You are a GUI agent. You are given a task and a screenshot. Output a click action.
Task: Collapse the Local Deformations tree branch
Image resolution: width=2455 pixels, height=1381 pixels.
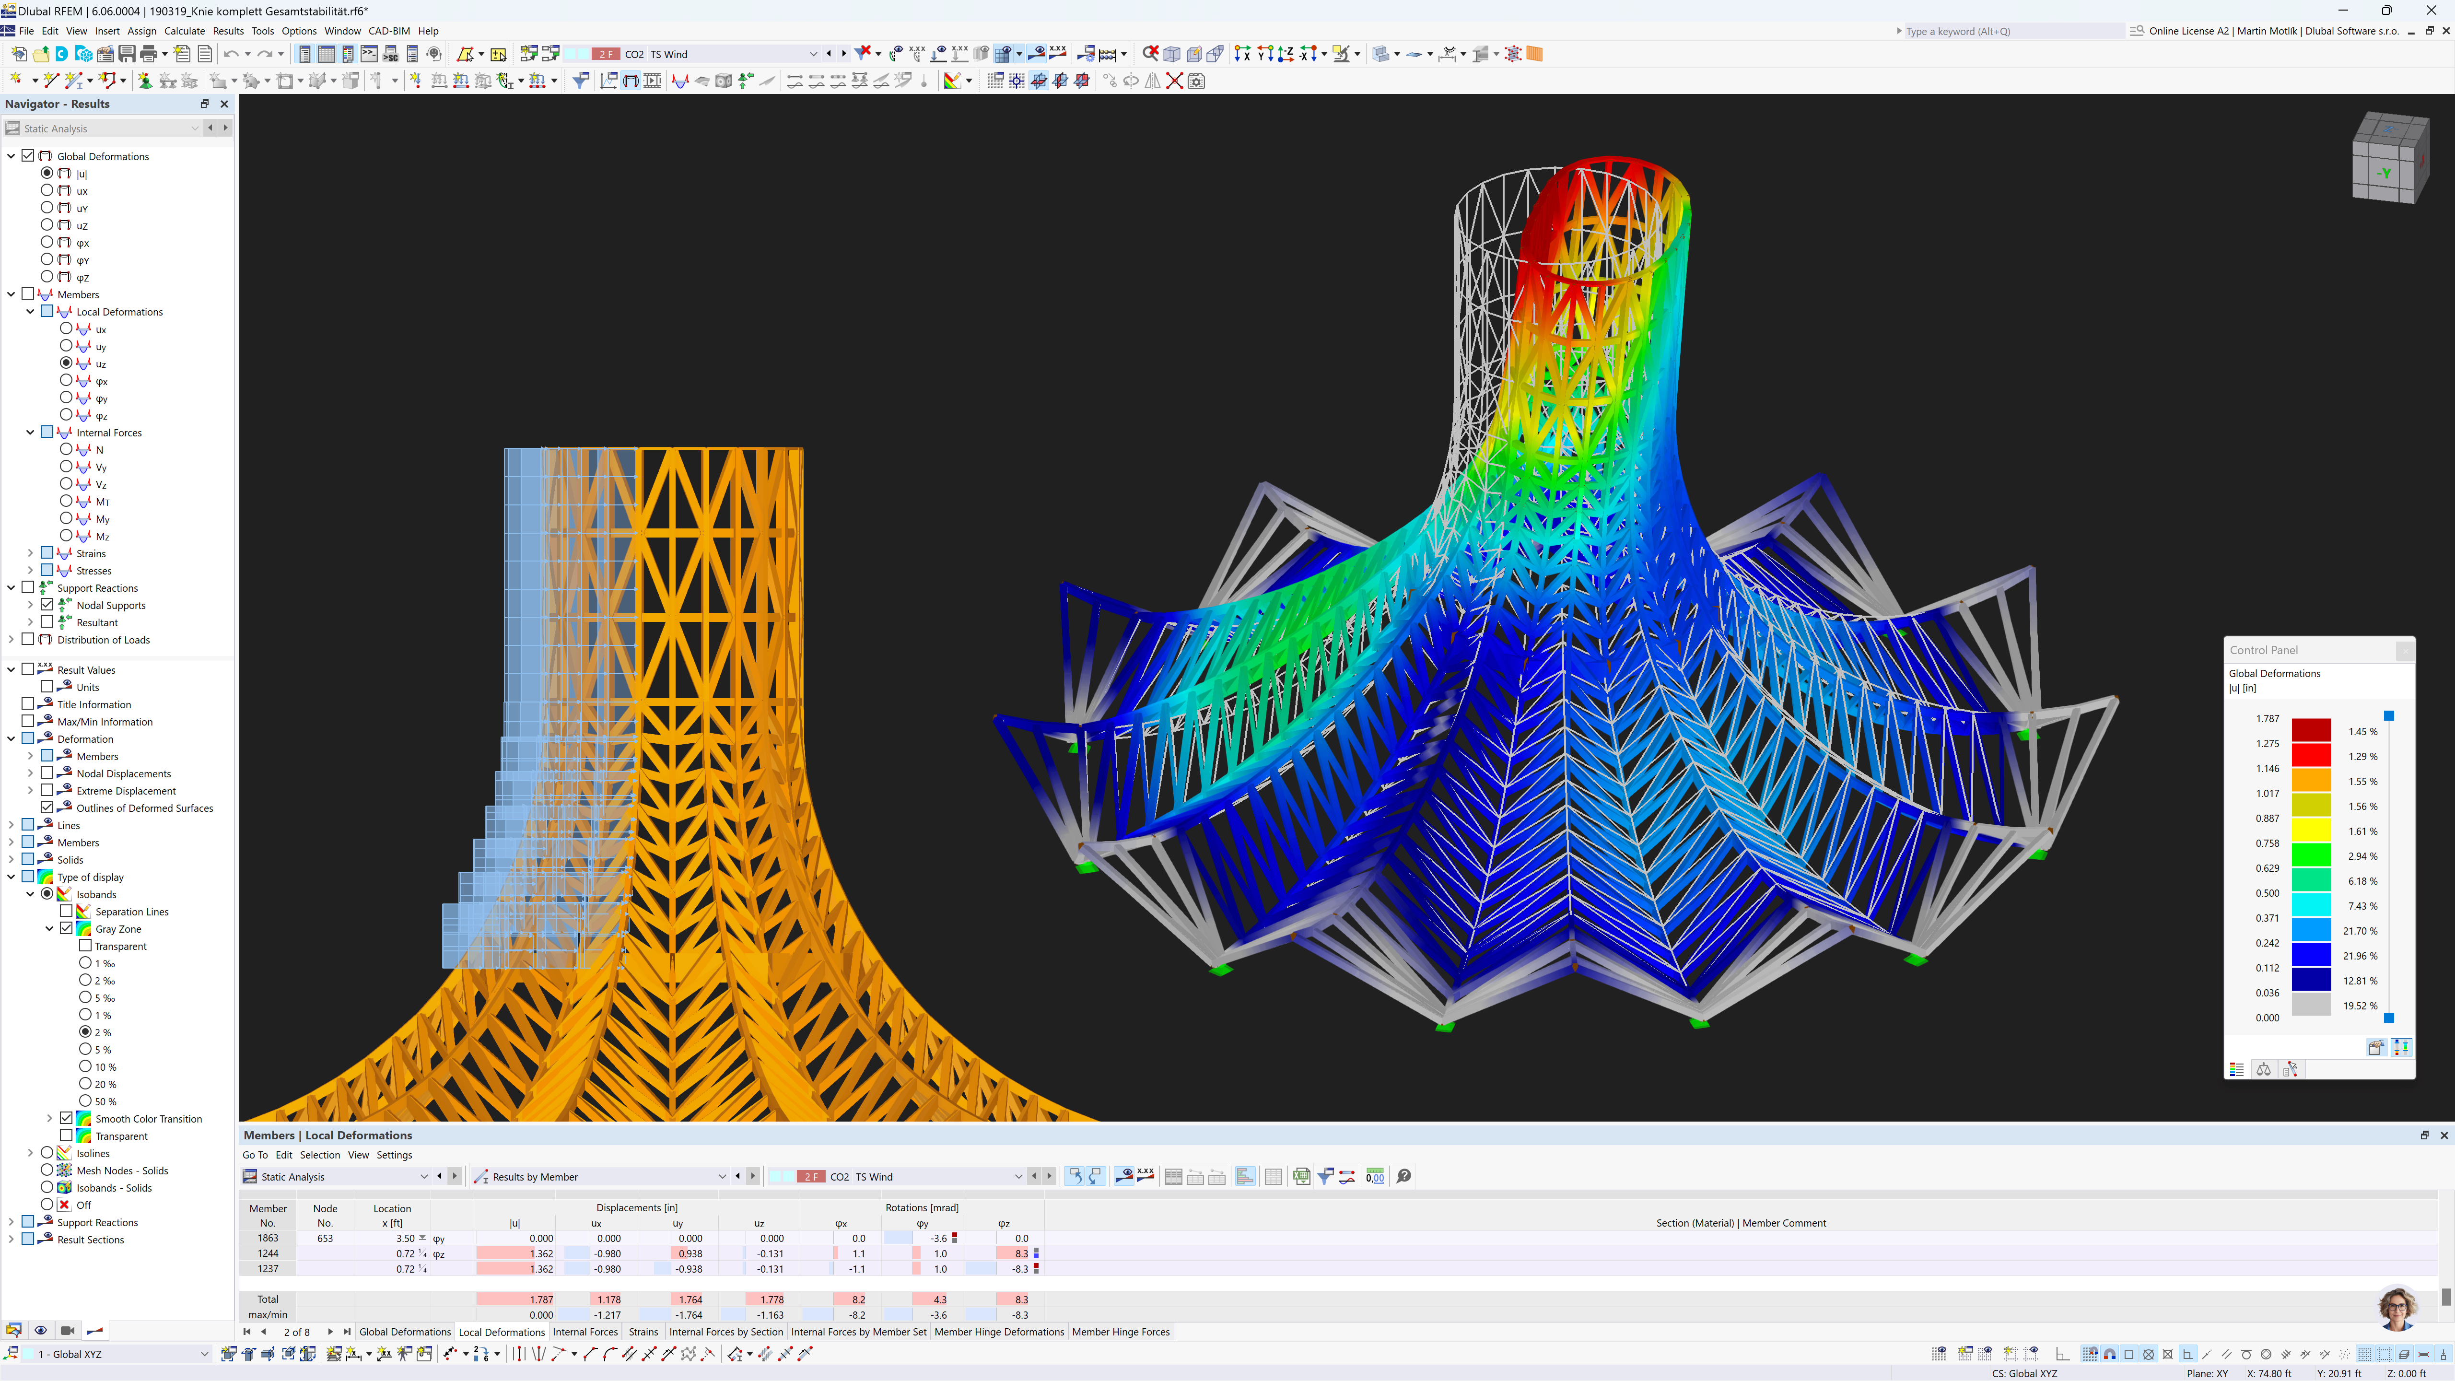click(x=31, y=311)
